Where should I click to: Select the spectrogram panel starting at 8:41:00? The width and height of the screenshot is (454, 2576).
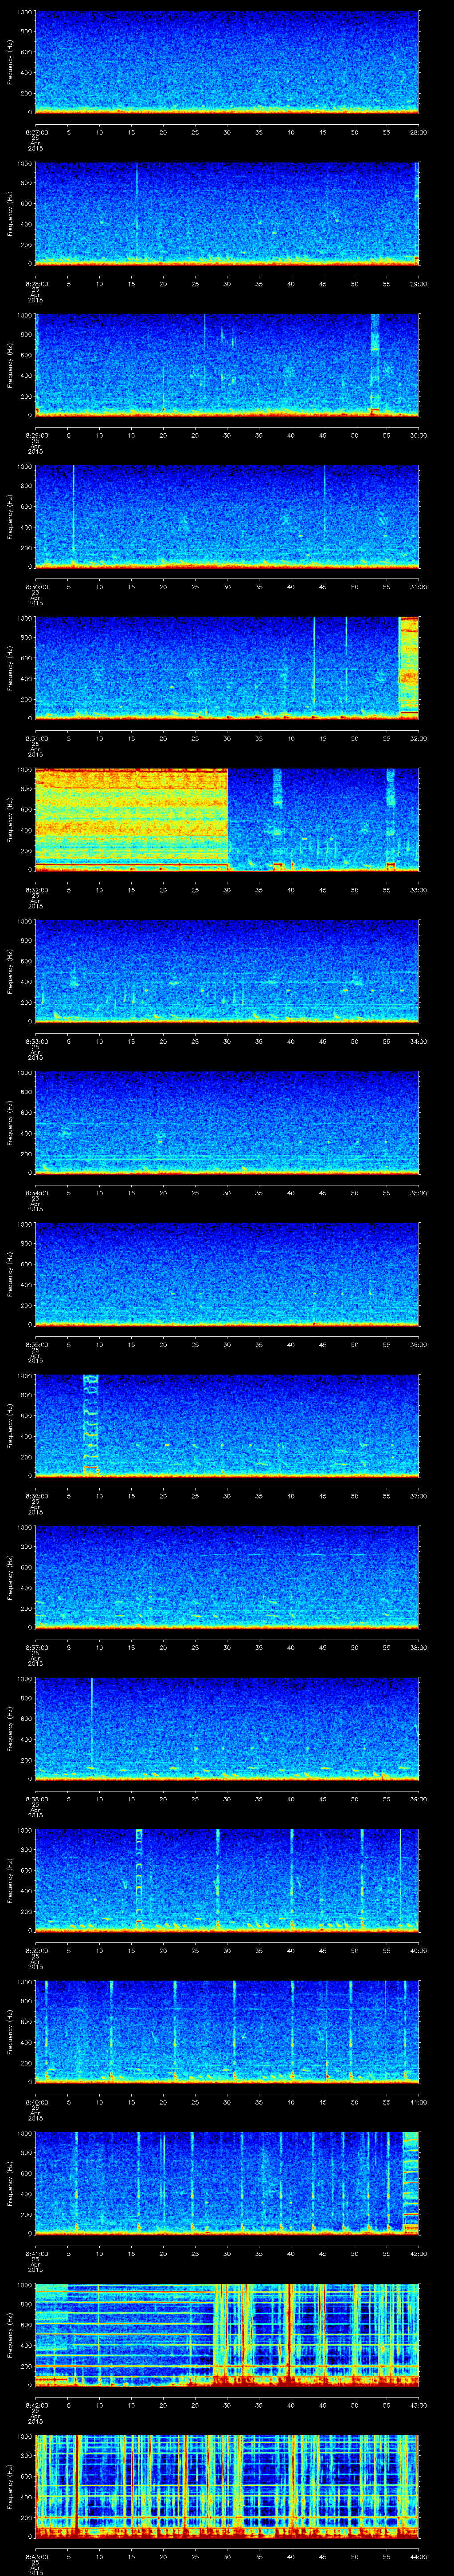[x=227, y=2183]
